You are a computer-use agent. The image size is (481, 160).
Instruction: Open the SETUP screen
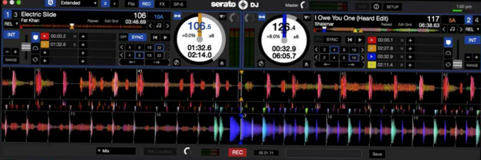[392, 6]
